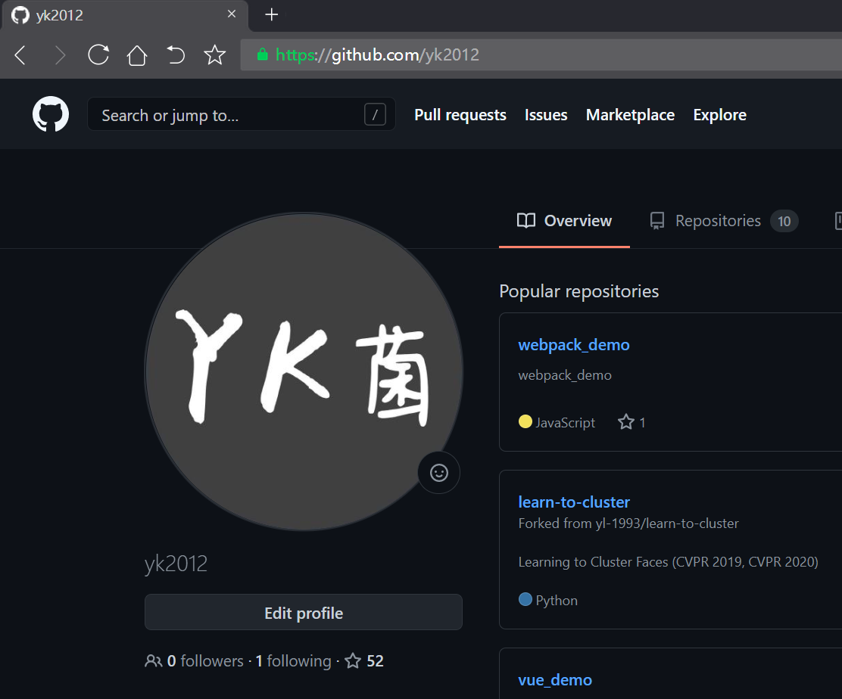This screenshot has width=842, height=699.
Task: Open Pull requests in top navigation
Action: [460, 115]
